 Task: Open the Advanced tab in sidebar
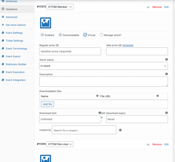coord(11,17)
